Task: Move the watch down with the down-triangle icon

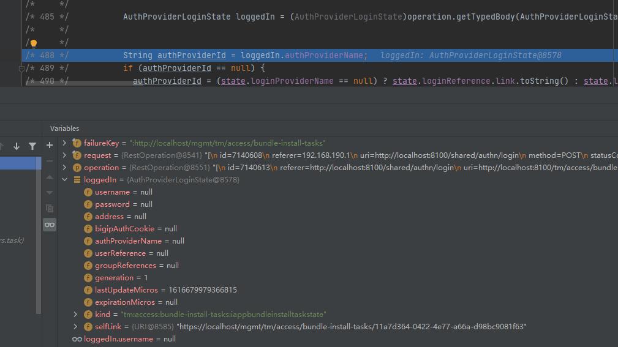Action: point(49,193)
